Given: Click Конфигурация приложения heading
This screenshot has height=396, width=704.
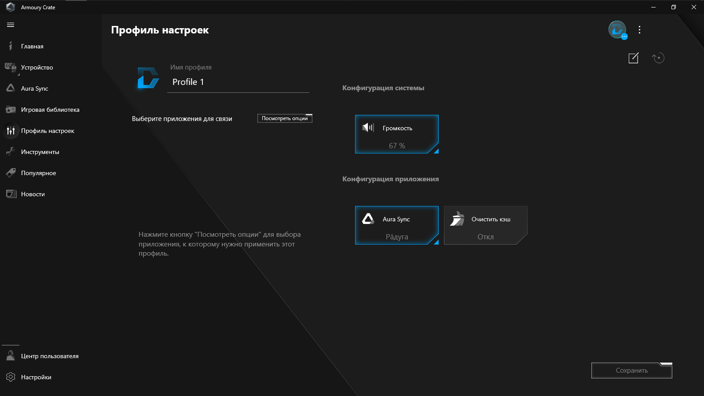Looking at the screenshot, I should [x=391, y=179].
